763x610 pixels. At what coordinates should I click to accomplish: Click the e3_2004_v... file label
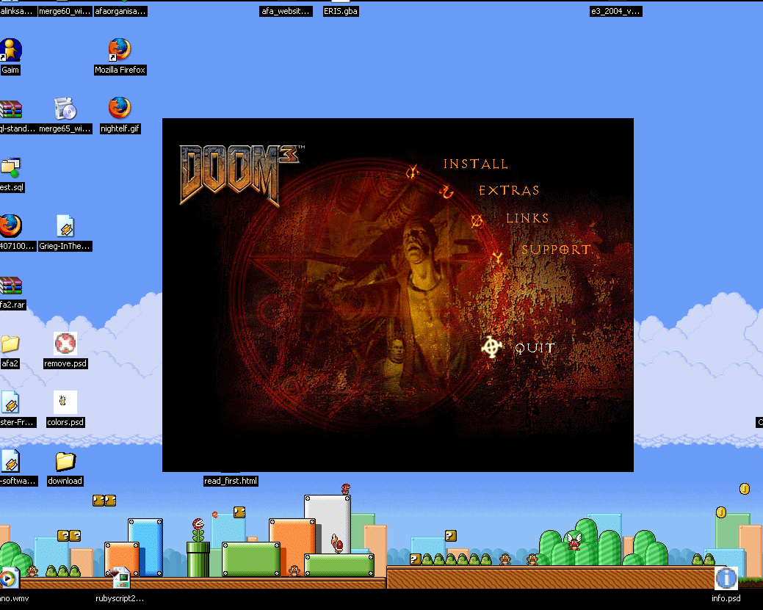point(616,11)
